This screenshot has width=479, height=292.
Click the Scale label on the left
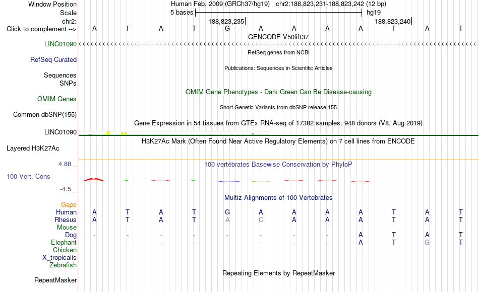68,13
